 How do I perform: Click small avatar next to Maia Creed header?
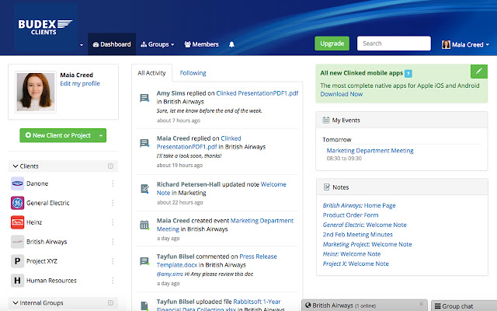[446, 44]
